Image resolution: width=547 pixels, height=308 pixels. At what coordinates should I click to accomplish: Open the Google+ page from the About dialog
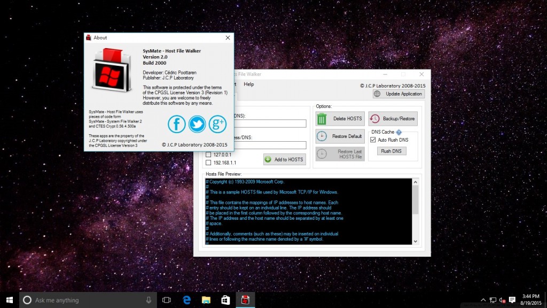(x=217, y=124)
